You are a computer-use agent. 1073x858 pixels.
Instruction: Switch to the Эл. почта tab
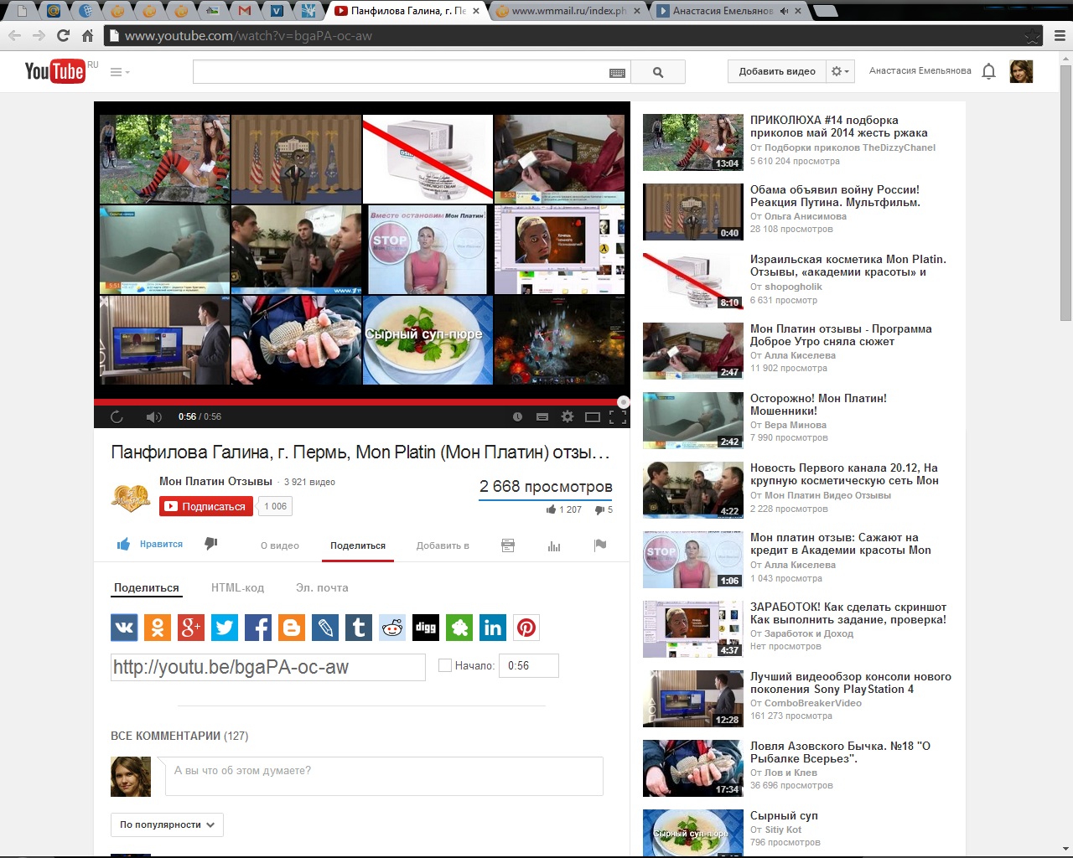[322, 587]
